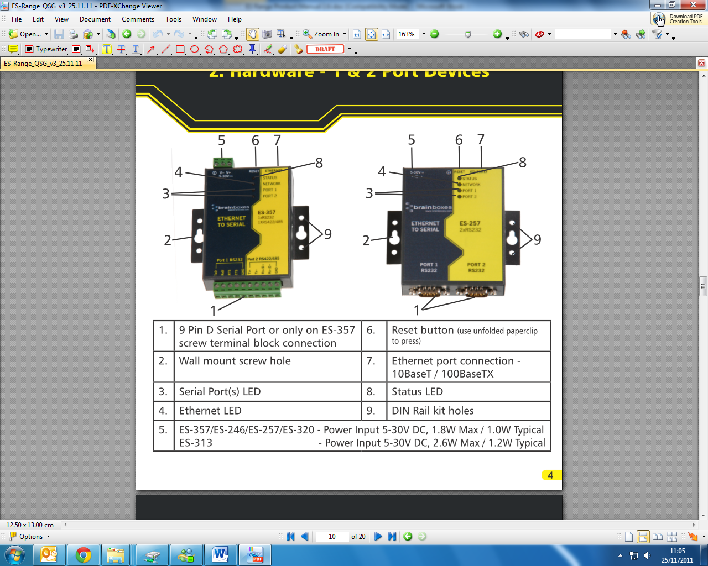Toggle fit page zoom mode
The height and width of the screenshot is (566, 708).
(372, 34)
